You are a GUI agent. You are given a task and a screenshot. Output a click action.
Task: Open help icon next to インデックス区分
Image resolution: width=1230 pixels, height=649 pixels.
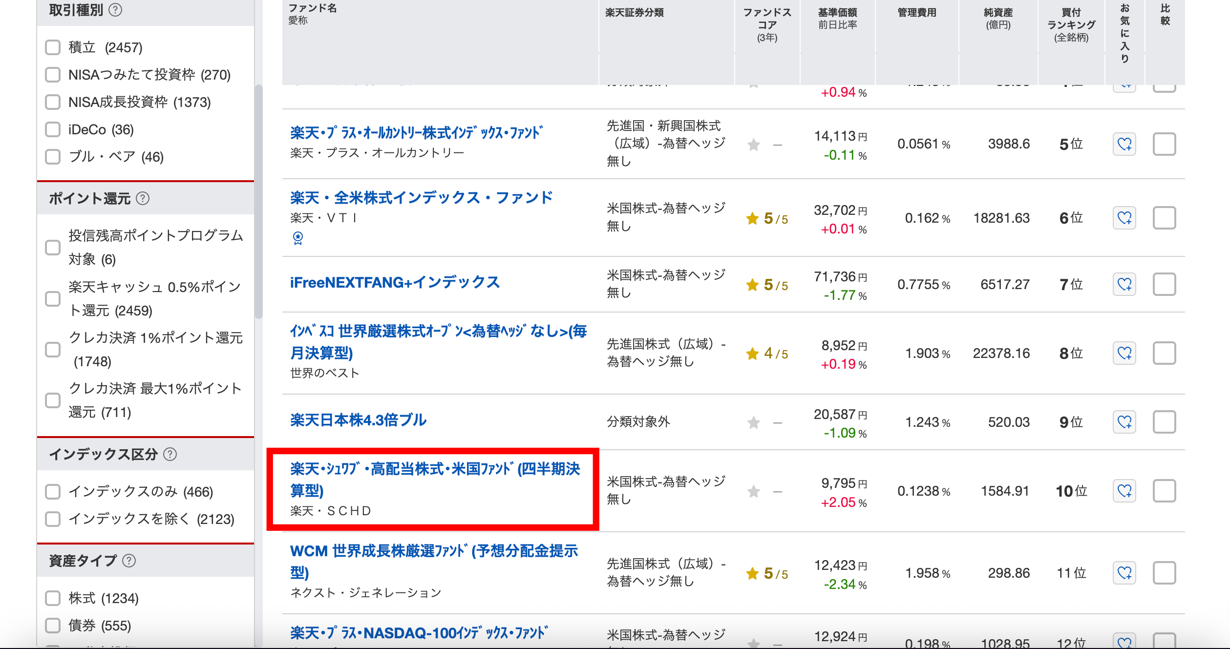click(x=170, y=454)
